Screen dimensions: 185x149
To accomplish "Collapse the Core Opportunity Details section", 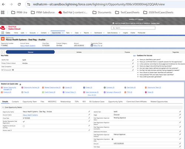I will click(x=3, y=107).
